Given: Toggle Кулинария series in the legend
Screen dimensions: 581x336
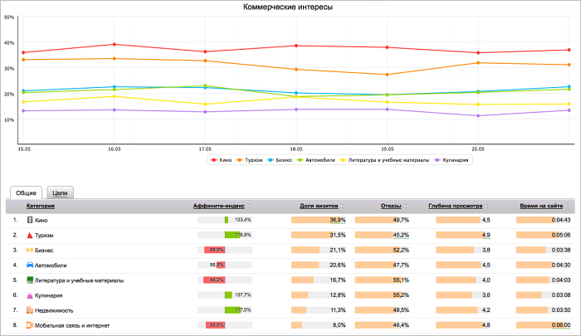Looking at the screenshot, I should [x=456, y=160].
